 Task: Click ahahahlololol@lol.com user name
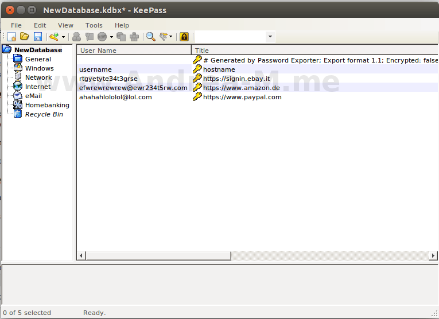click(x=115, y=97)
